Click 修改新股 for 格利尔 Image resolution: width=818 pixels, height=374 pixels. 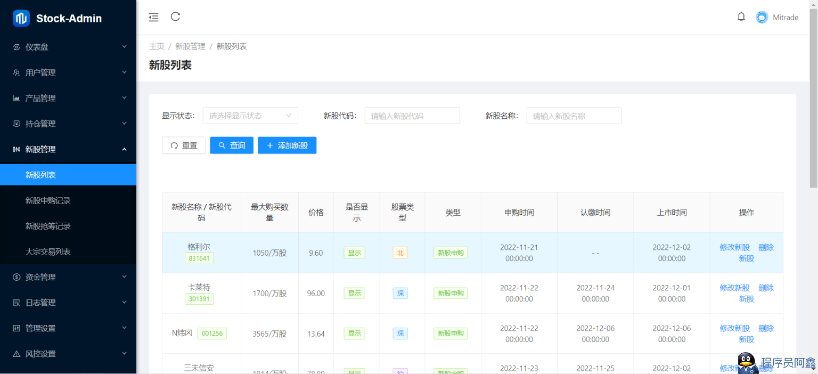734,247
